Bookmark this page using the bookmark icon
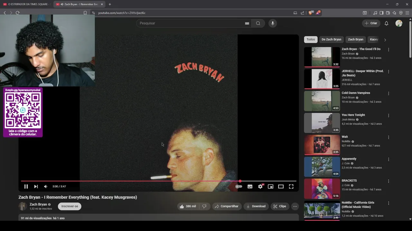 [85, 13]
